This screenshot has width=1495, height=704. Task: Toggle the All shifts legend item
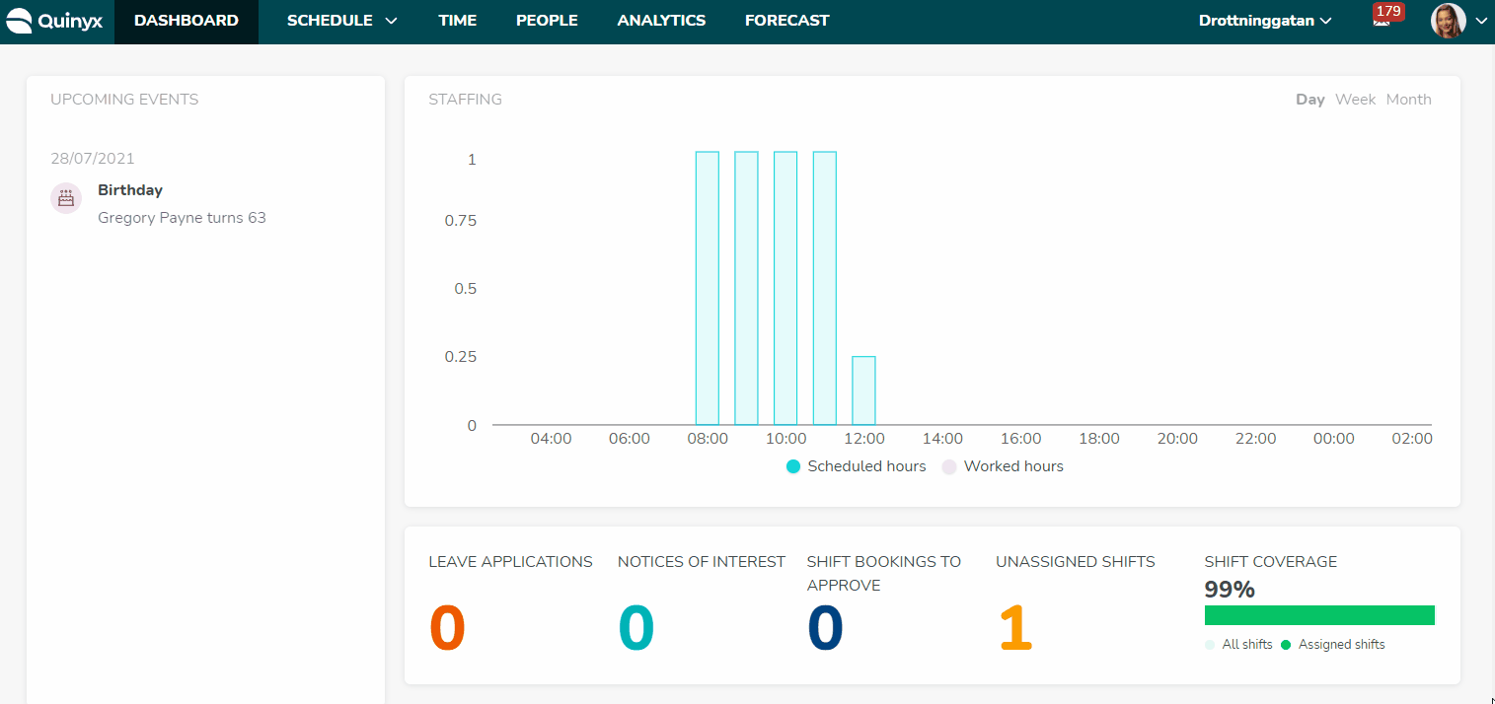[x=1238, y=645]
